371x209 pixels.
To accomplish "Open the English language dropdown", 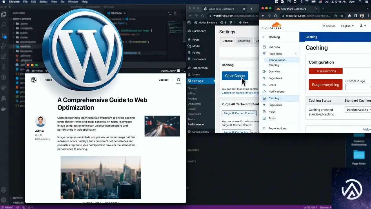I will coord(347,26).
